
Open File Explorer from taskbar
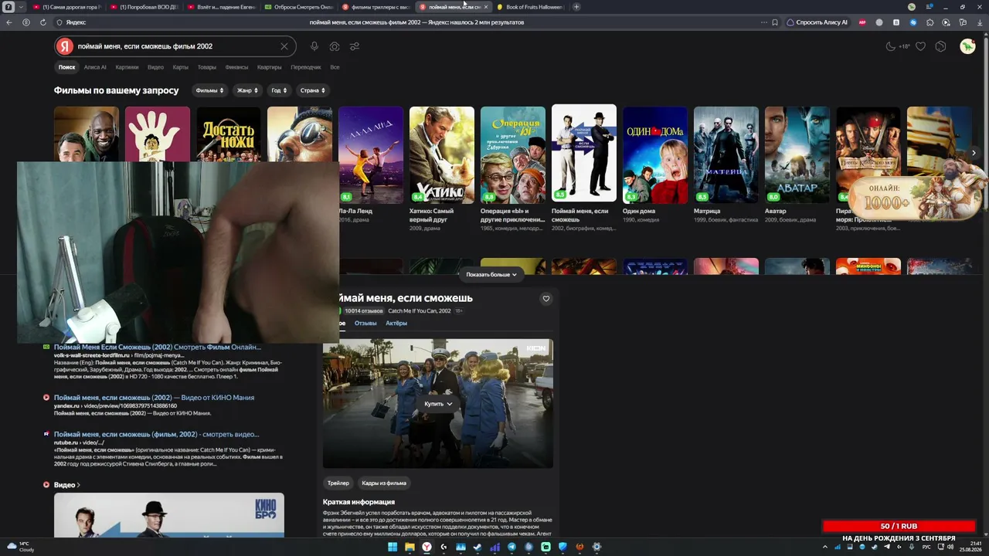tap(410, 548)
